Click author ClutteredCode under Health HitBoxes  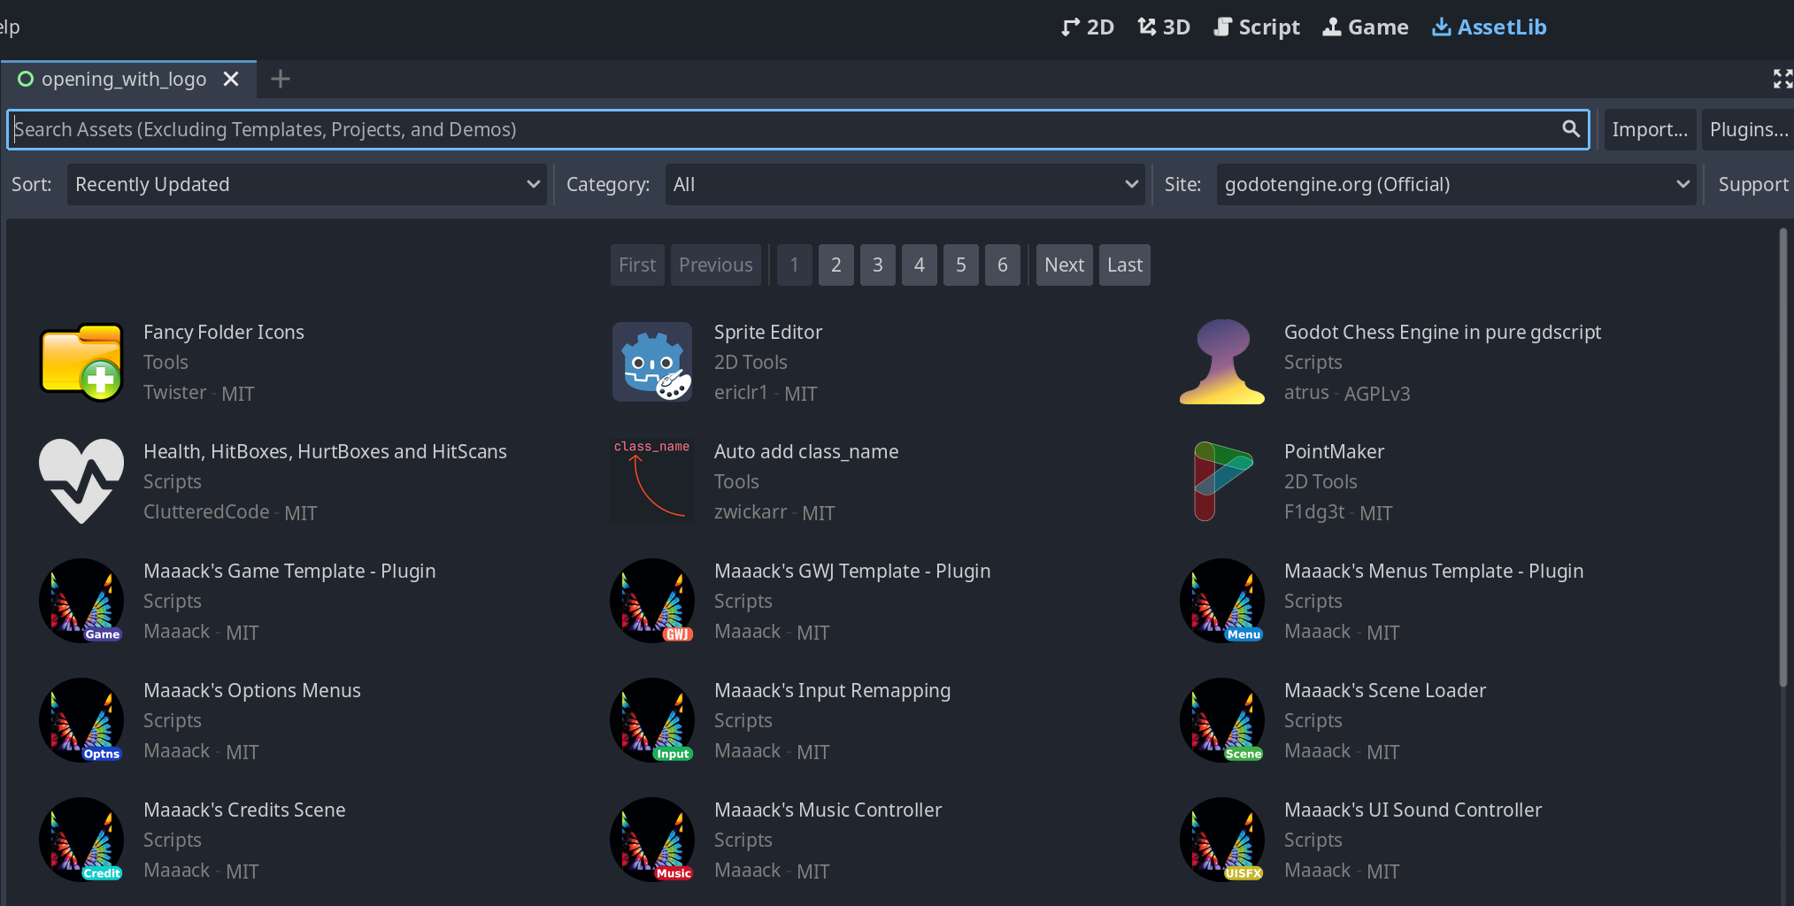[206, 512]
